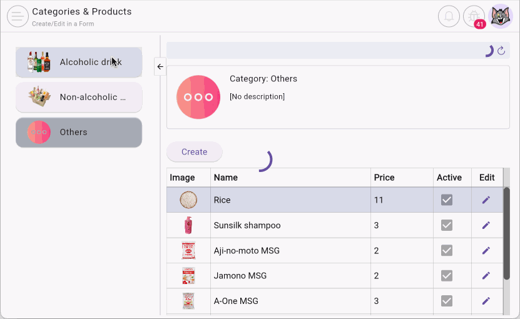Select the Alcoholic drink category

click(x=79, y=62)
